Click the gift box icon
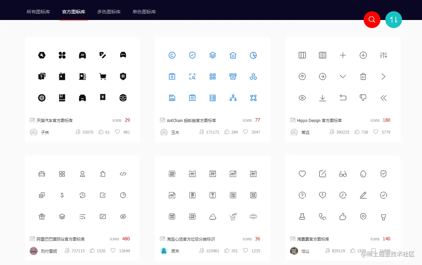Image resolution: width=422 pixels, height=265 pixels. [x=42, y=217]
